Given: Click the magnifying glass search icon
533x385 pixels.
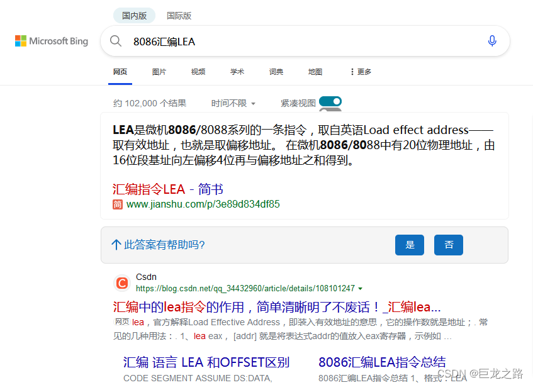Looking at the screenshot, I should [116, 41].
